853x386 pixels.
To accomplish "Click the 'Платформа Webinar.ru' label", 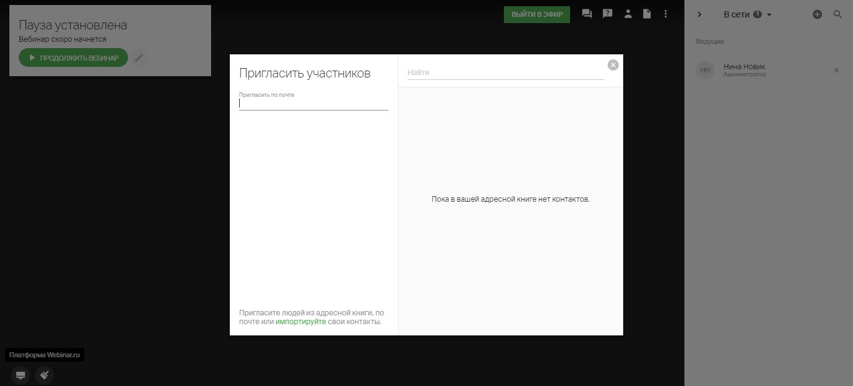I will pyautogui.click(x=45, y=355).
